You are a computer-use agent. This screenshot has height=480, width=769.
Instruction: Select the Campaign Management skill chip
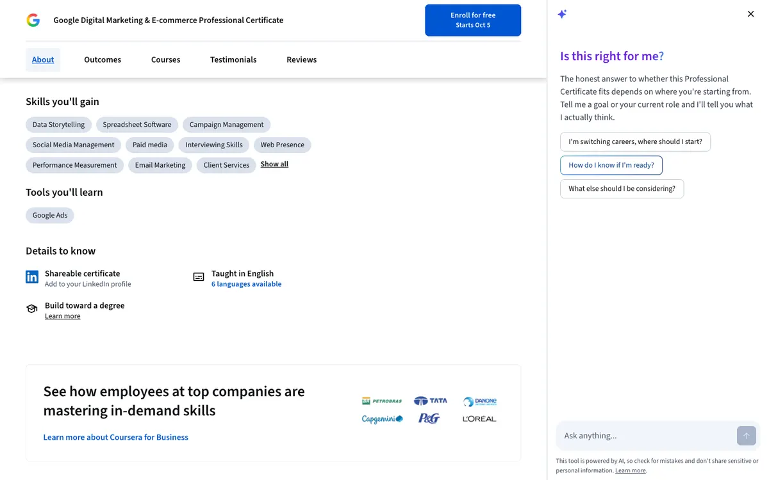point(226,125)
